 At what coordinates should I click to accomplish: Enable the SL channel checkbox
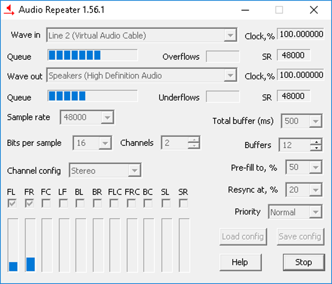click(x=166, y=204)
